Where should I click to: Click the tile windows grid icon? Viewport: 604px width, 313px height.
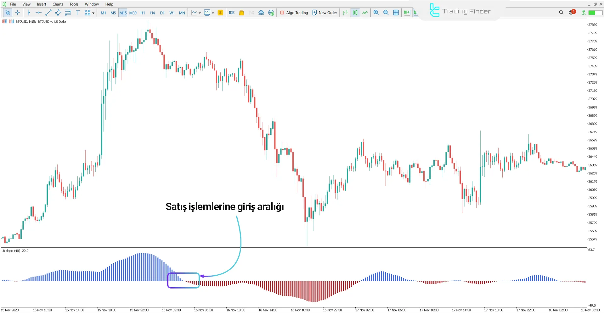396,13
